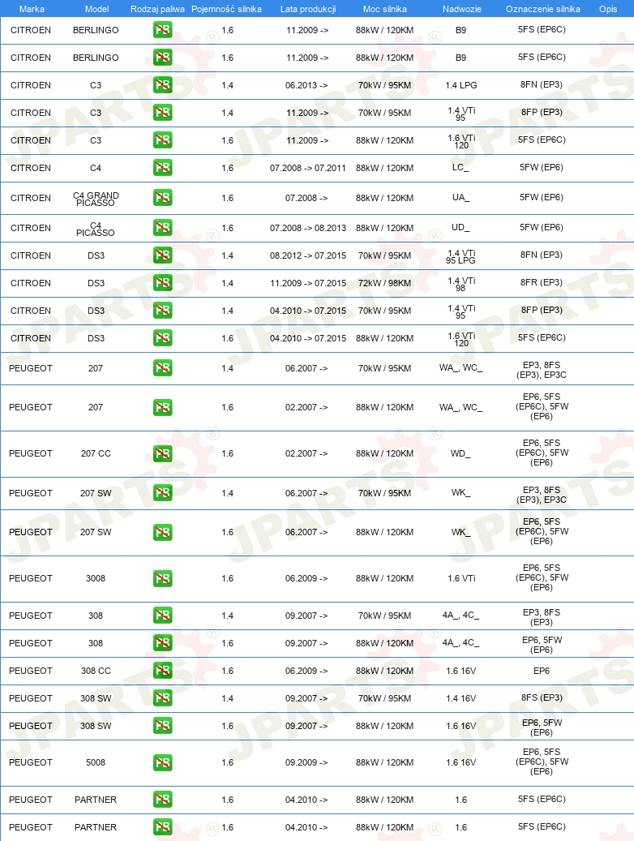Click fuel icon in C3 1.6 VTi 120 row
The height and width of the screenshot is (841, 634).
(162, 140)
